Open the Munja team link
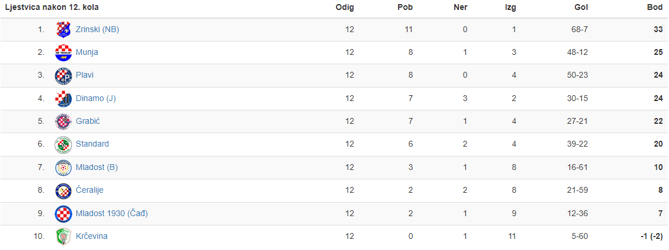Image resolution: width=669 pixels, height=250 pixels. point(87,53)
